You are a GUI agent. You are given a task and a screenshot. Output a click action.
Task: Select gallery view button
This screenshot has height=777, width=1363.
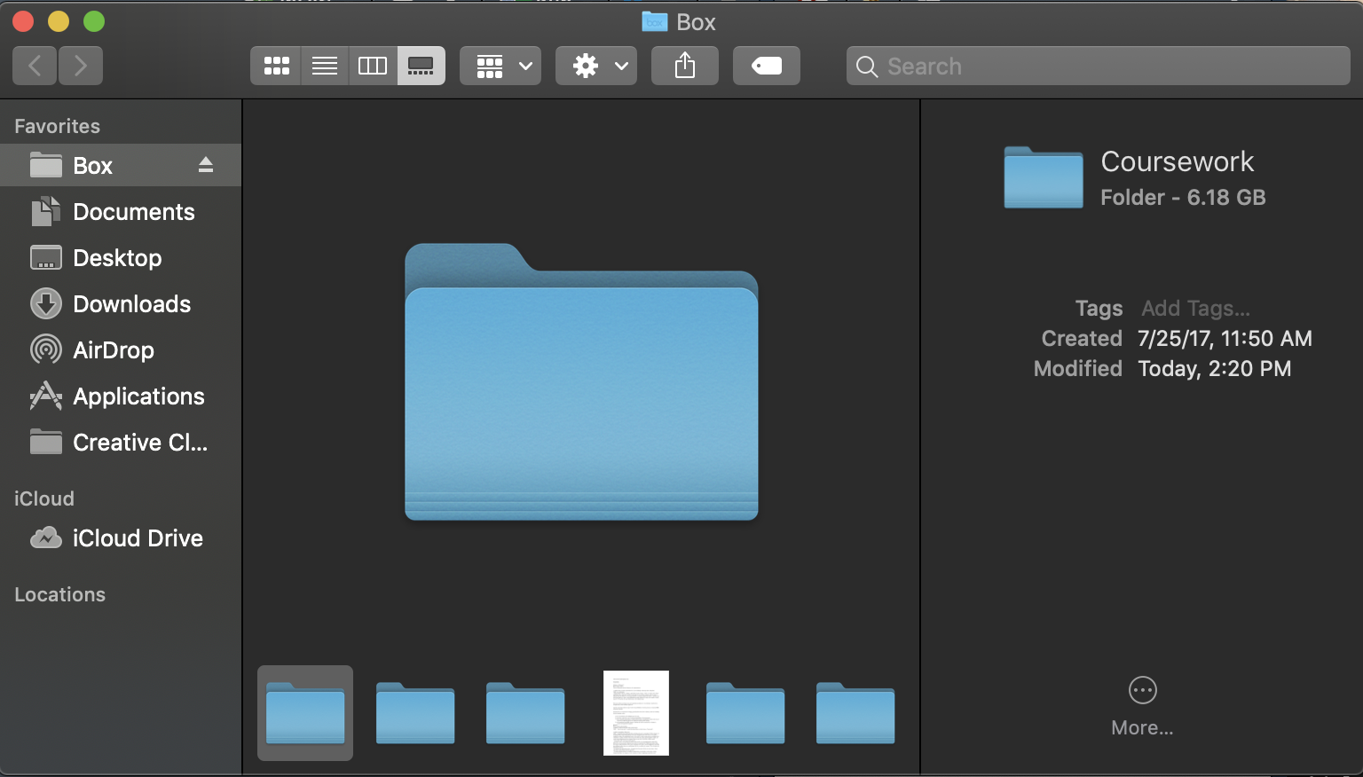[421, 66]
